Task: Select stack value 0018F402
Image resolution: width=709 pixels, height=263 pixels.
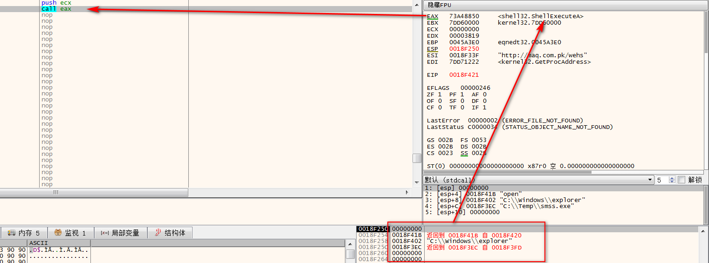Action: pyautogui.click(x=407, y=241)
